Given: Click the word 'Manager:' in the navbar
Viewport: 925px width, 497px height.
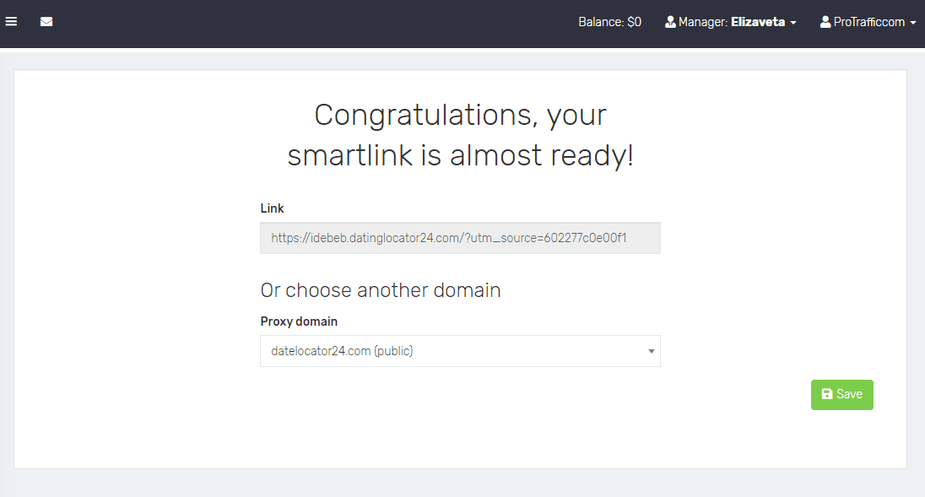Looking at the screenshot, I should pyautogui.click(x=702, y=22).
